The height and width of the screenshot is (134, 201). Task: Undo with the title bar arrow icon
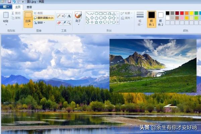[x=14, y=2]
